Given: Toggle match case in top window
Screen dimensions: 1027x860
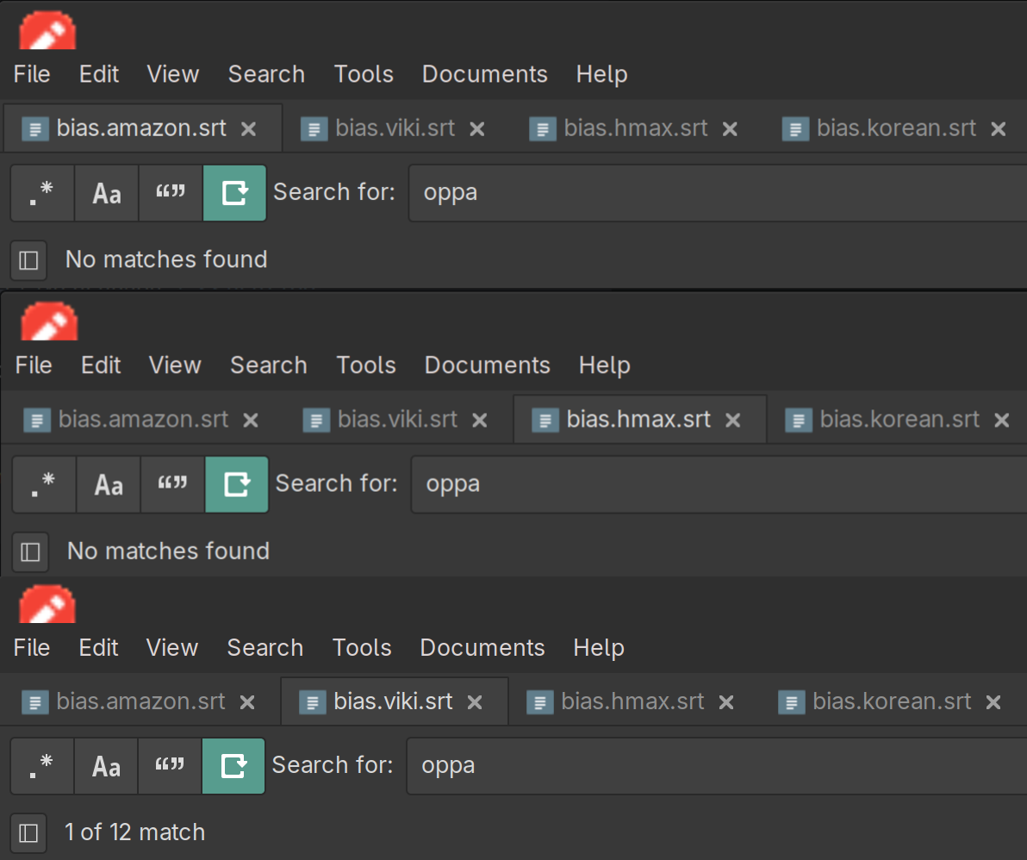Looking at the screenshot, I should (x=107, y=192).
